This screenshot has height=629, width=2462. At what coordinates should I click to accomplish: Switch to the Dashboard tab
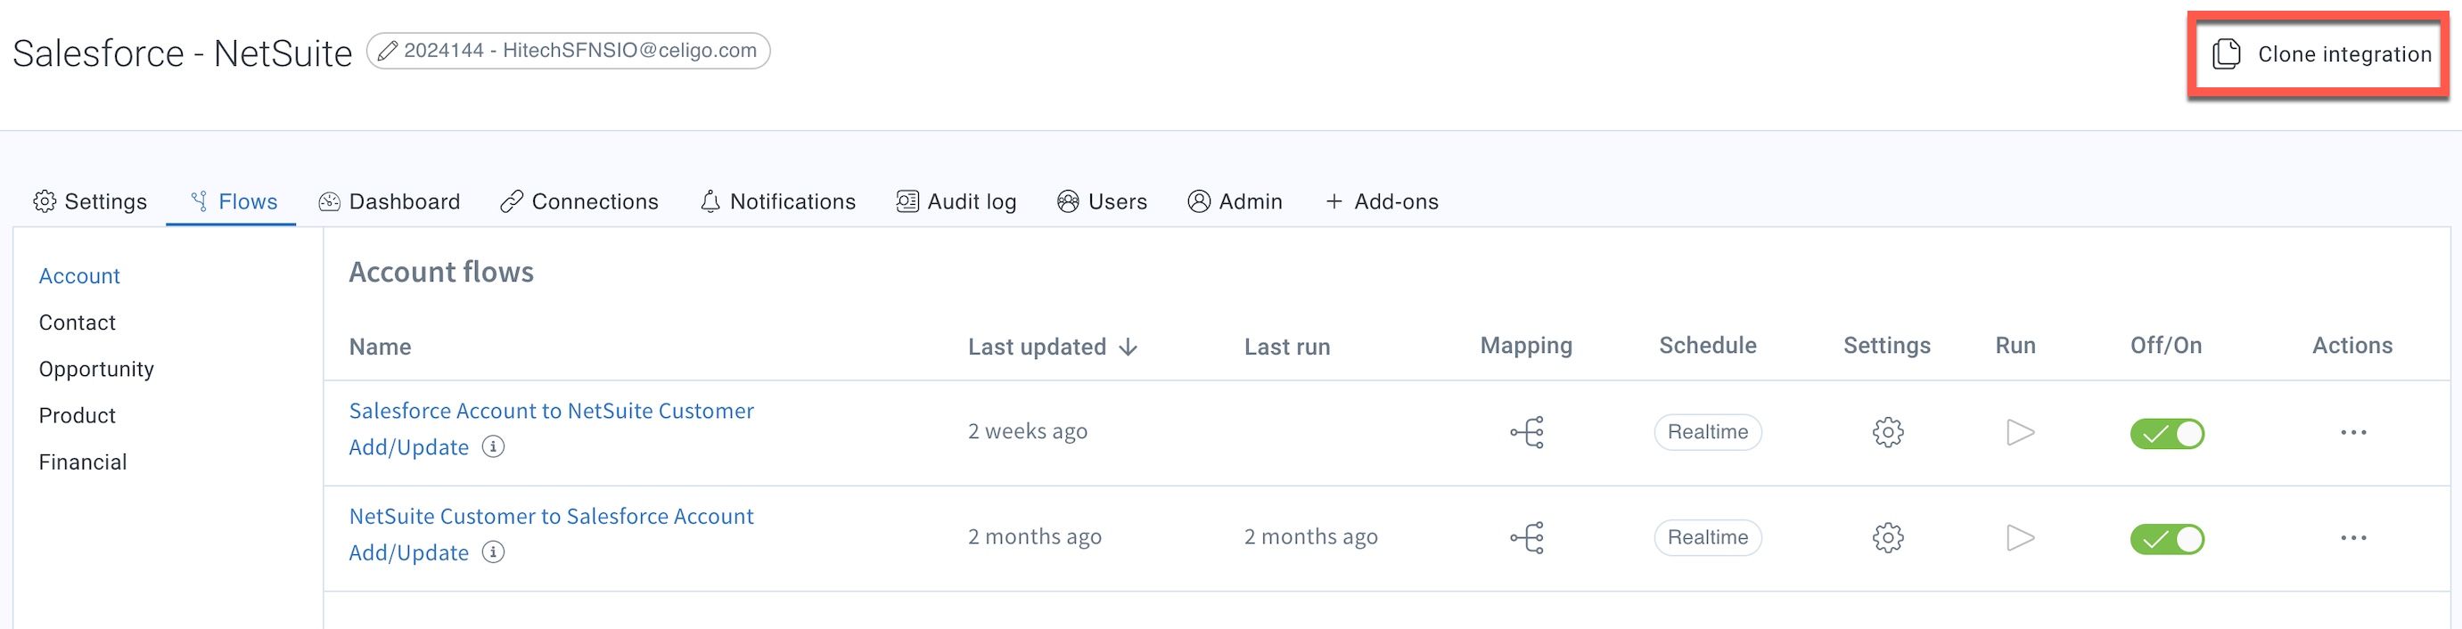pyautogui.click(x=389, y=201)
